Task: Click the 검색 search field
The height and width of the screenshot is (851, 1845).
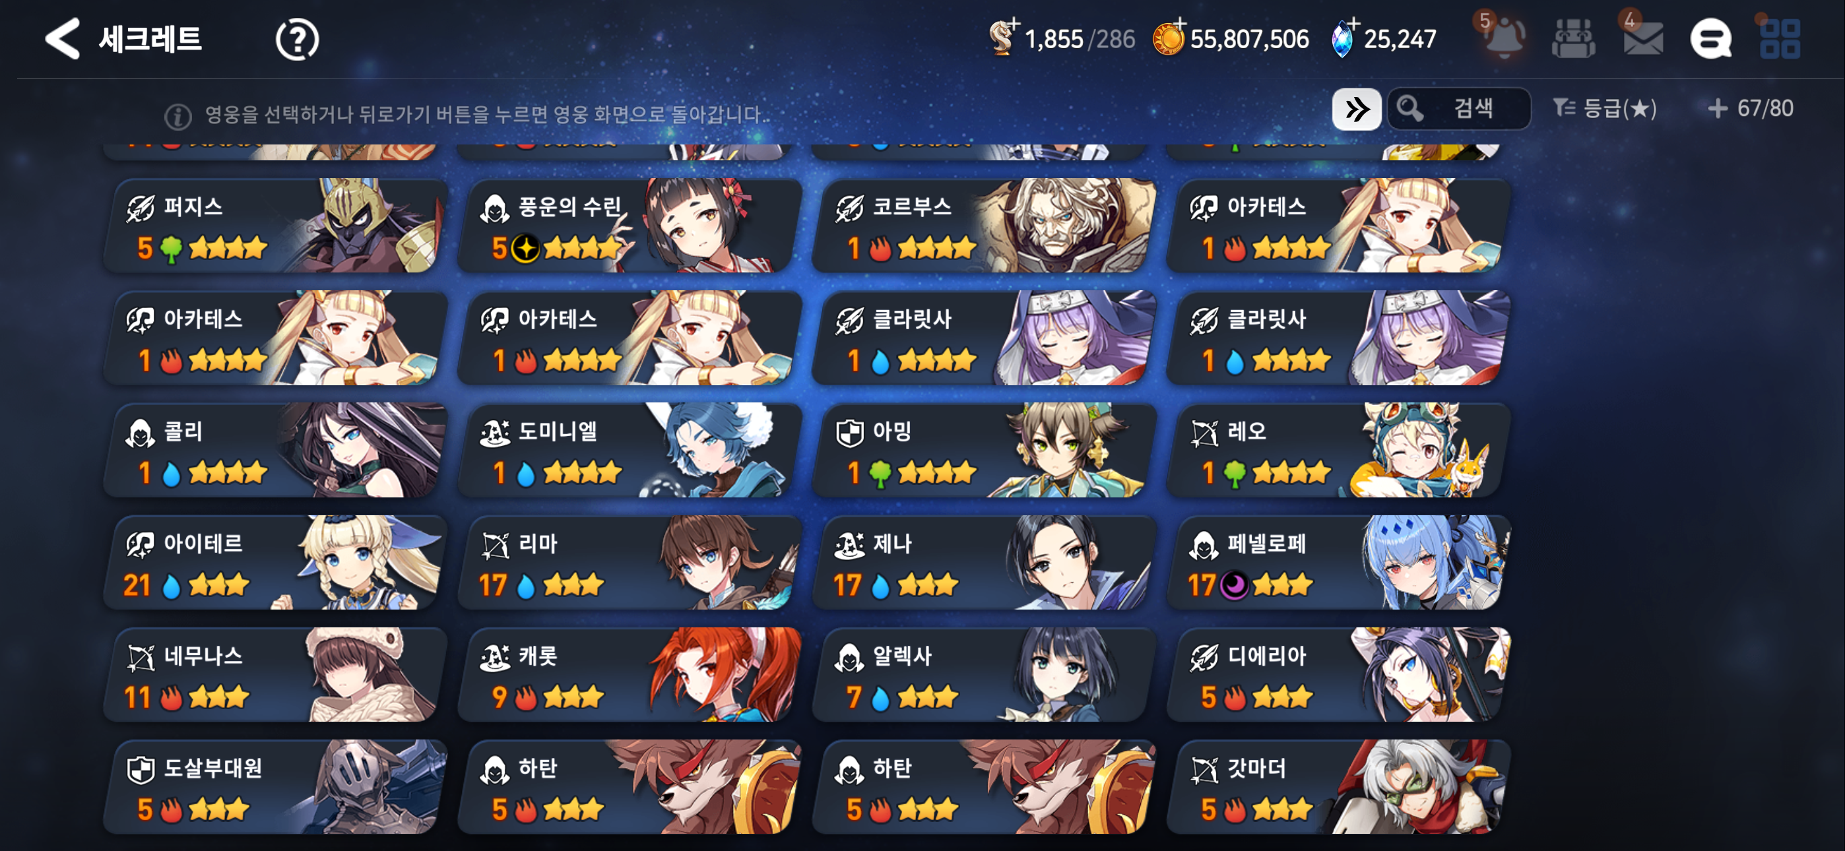Action: tap(1459, 109)
